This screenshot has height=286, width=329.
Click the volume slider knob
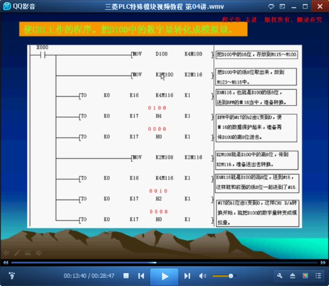click(231, 276)
